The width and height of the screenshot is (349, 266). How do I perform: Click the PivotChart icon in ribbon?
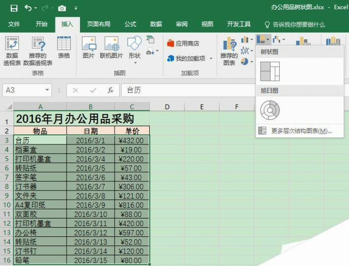303,41
